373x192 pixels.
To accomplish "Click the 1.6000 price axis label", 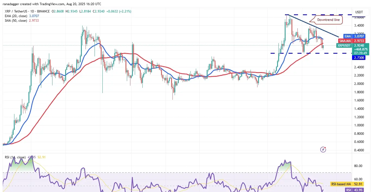I will [x=359, y=100].
